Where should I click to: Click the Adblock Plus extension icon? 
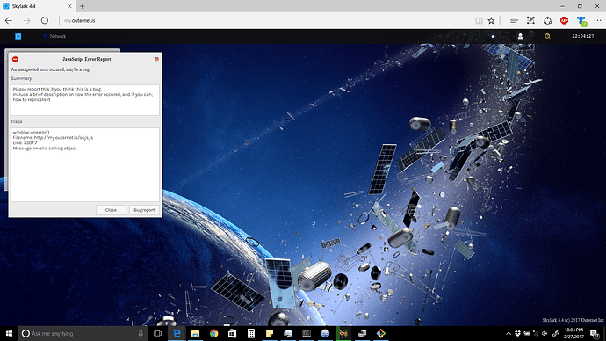564,20
